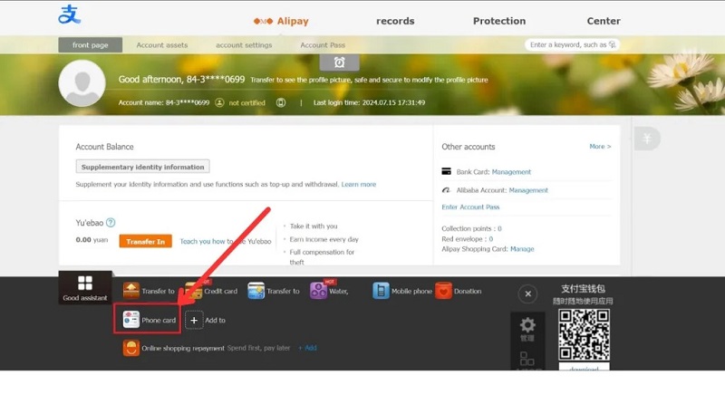725x414 pixels.
Task: Switch to the account settings tab
Action: [x=244, y=44]
